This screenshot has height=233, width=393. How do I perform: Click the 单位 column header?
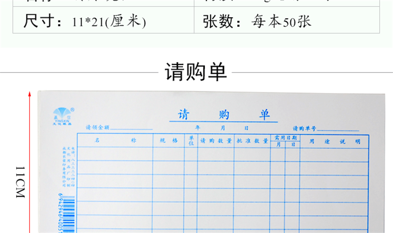tap(191, 141)
